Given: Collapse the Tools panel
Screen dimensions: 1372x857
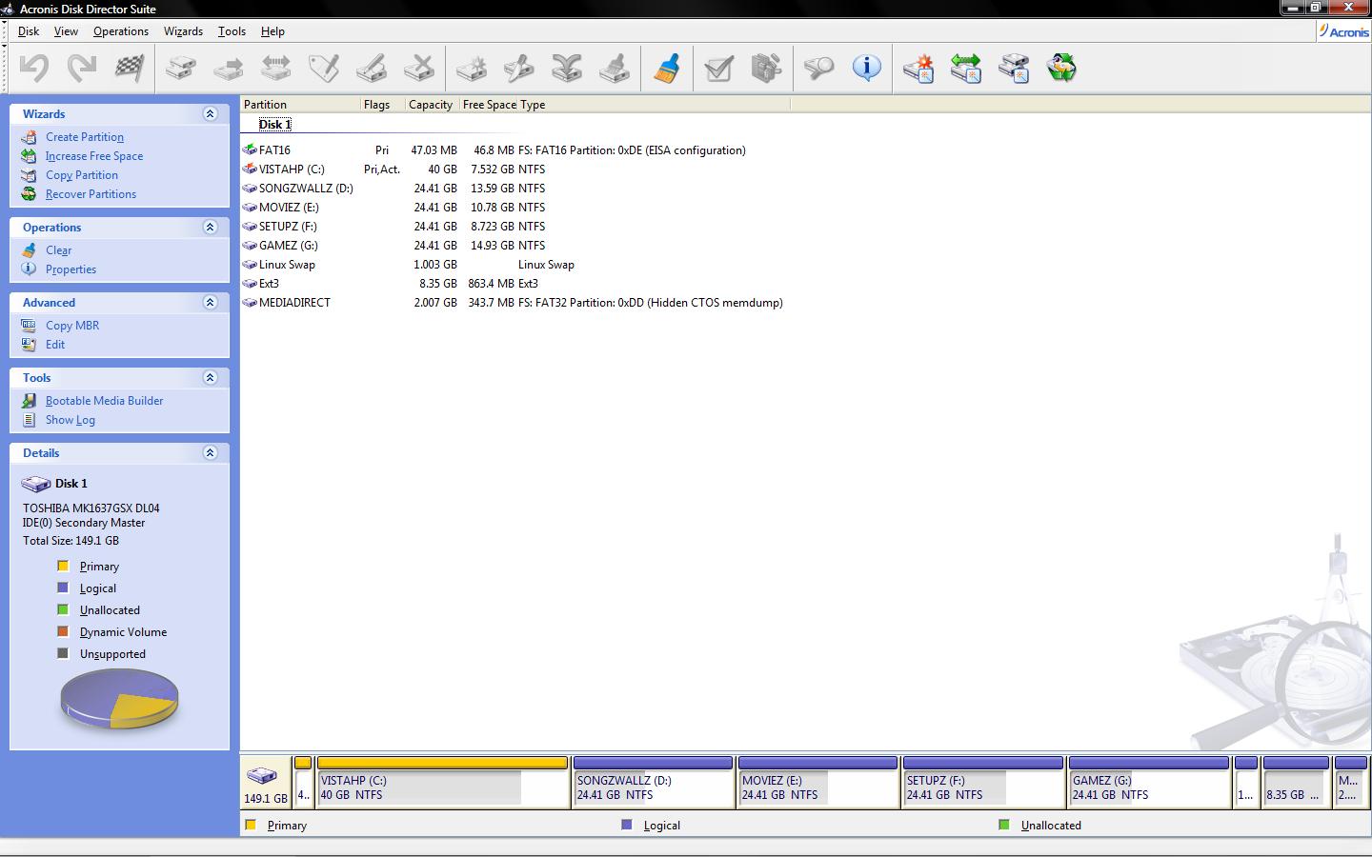Looking at the screenshot, I should (211, 377).
